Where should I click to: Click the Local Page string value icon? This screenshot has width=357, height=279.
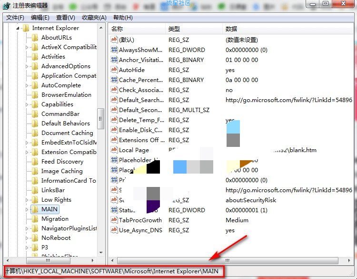tap(114, 150)
